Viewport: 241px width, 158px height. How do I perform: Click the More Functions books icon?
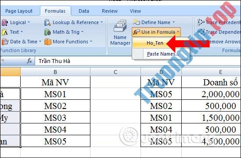coord(48,42)
